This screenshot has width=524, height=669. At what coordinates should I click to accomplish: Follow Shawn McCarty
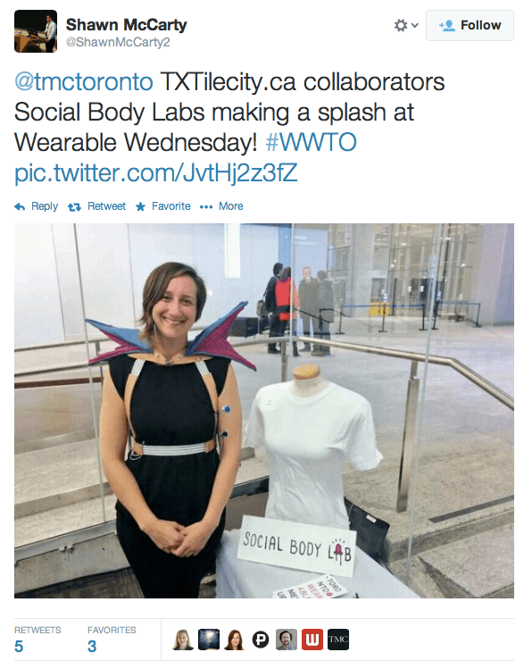[470, 26]
